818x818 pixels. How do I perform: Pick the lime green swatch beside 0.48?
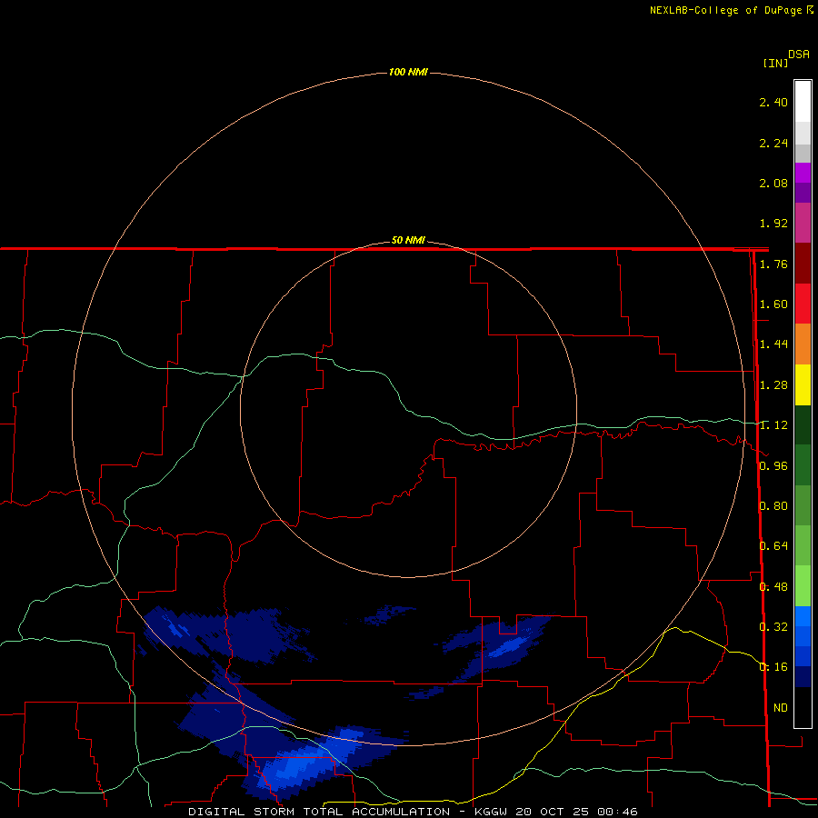(x=803, y=586)
